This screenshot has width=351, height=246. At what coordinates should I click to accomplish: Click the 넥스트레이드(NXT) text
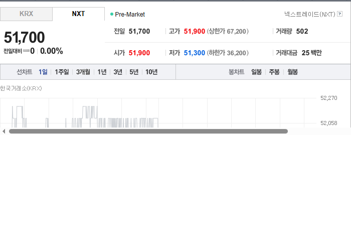[x=310, y=14]
